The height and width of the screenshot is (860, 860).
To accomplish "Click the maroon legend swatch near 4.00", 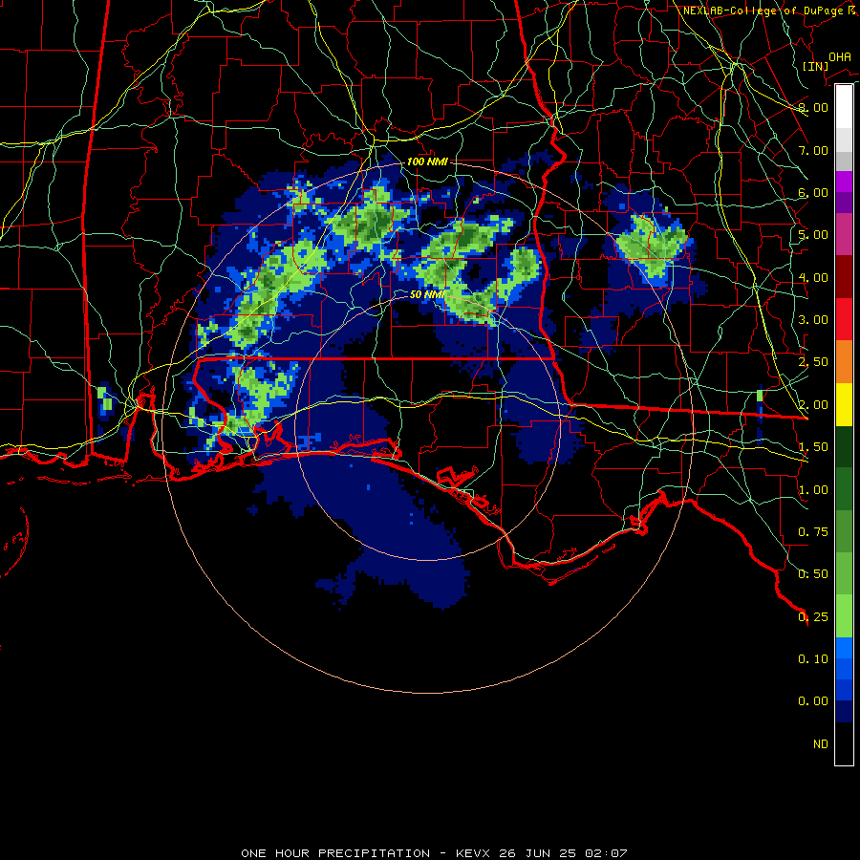I will [x=844, y=277].
